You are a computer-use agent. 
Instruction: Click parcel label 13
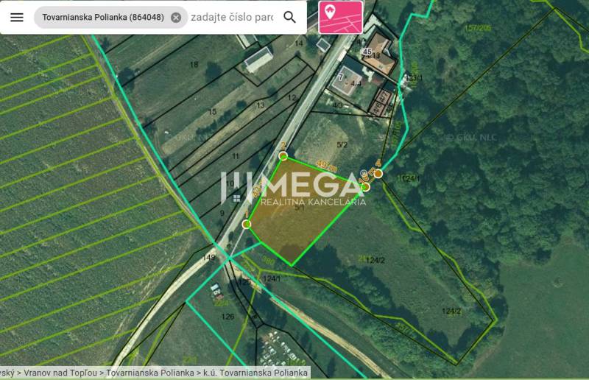tap(261, 105)
